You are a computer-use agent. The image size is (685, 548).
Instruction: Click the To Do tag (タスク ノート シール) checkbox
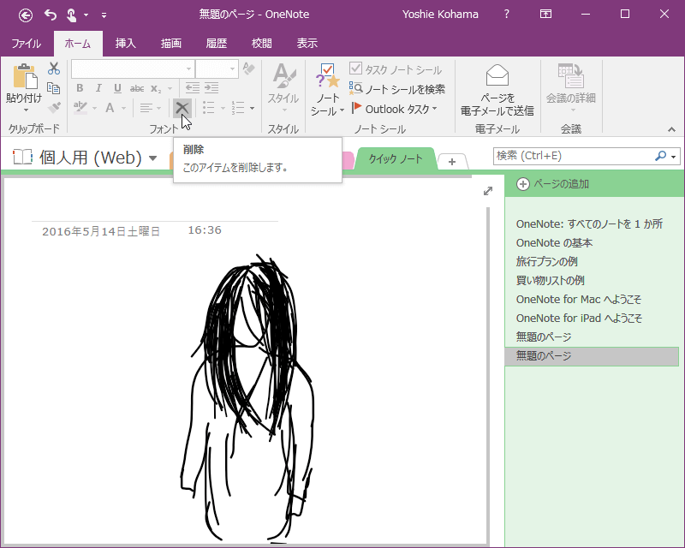point(355,68)
